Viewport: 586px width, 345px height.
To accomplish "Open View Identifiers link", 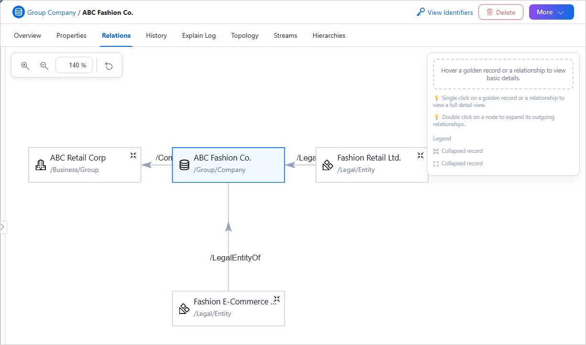I will click(x=445, y=12).
